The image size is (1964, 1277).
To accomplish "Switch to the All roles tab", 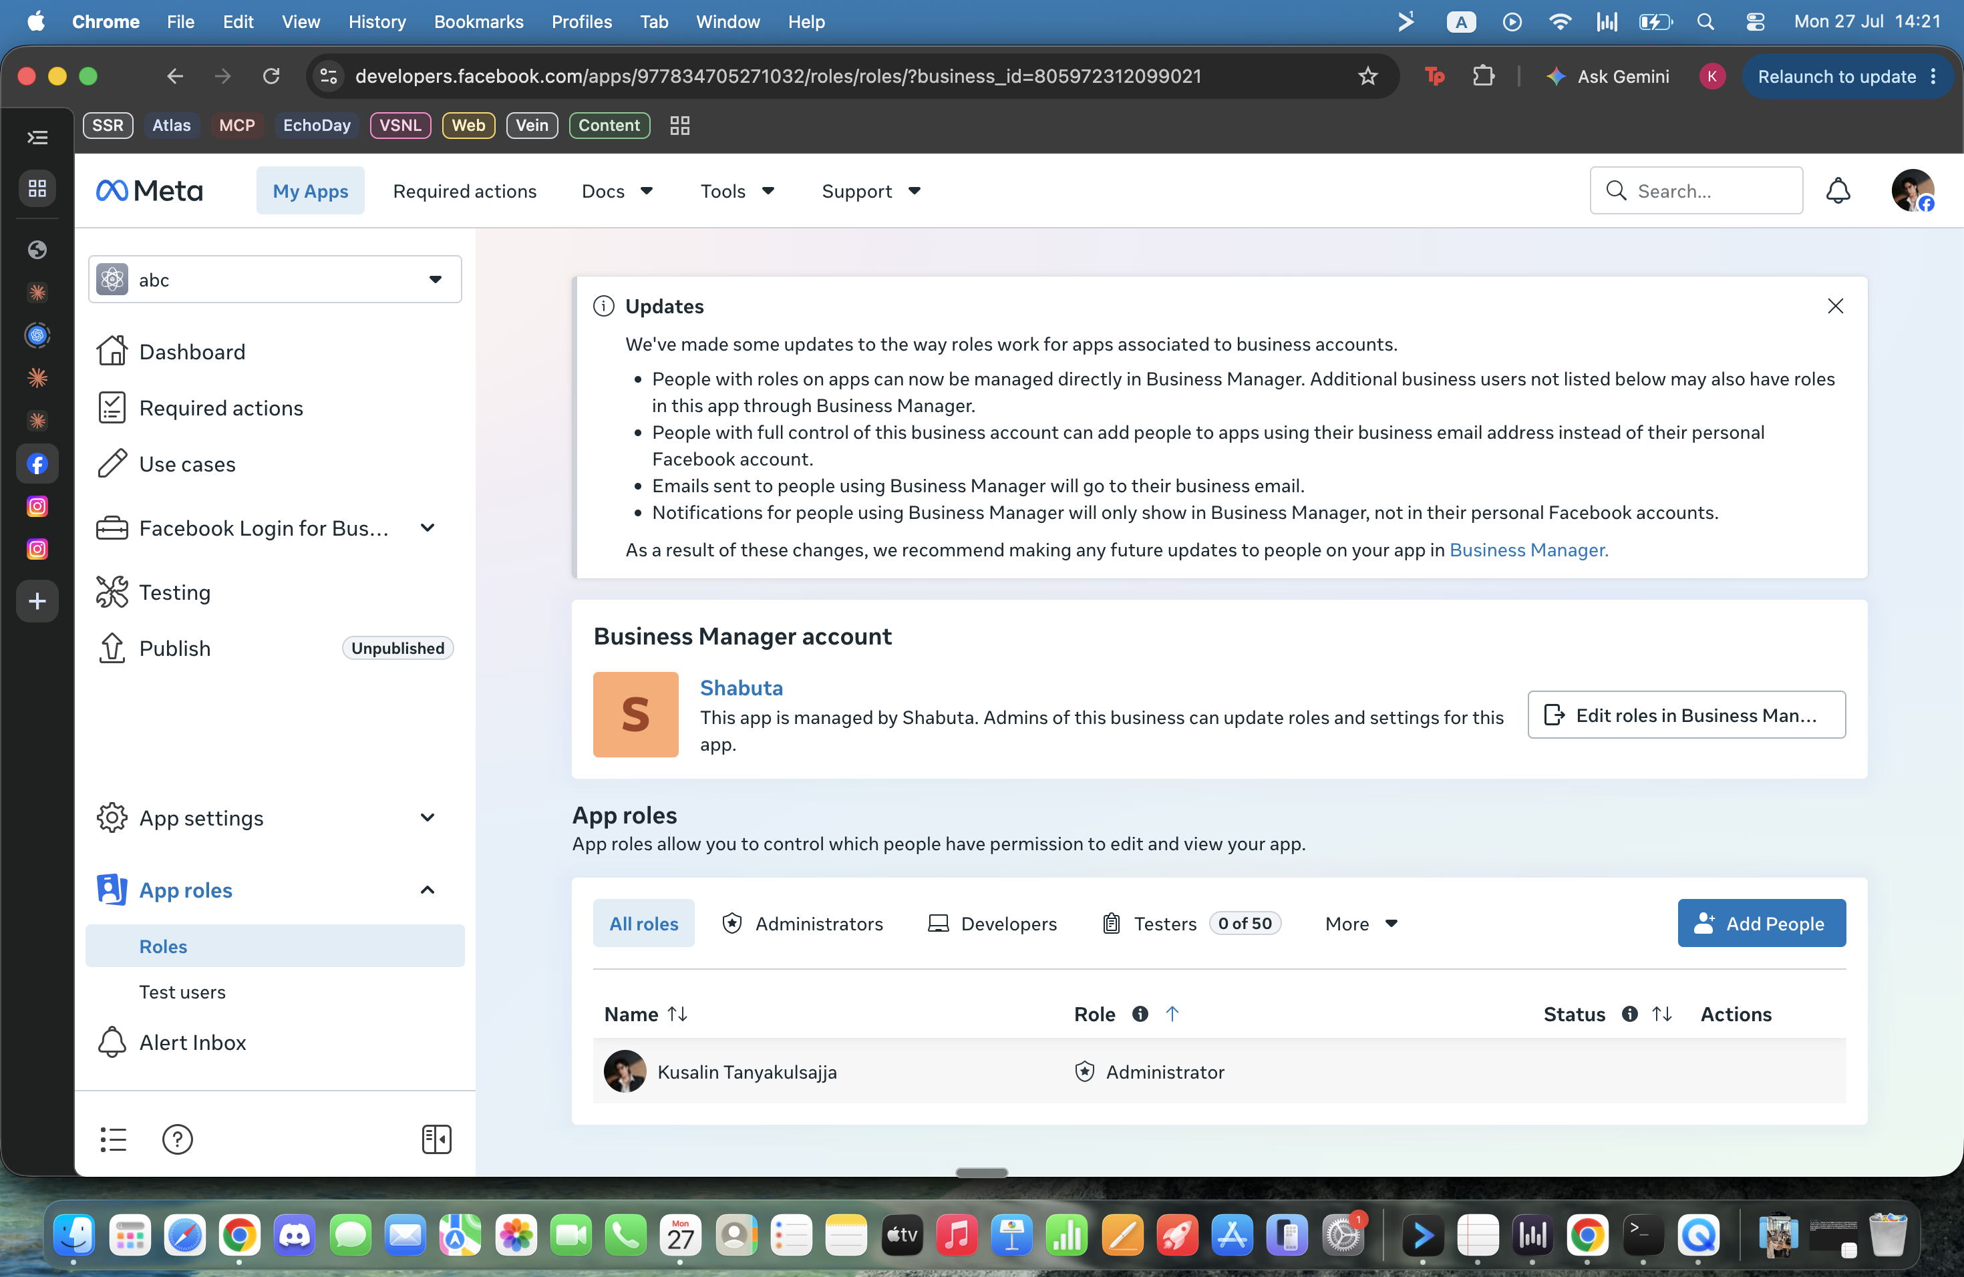I will pyautogui.click(x=644, y=923).
